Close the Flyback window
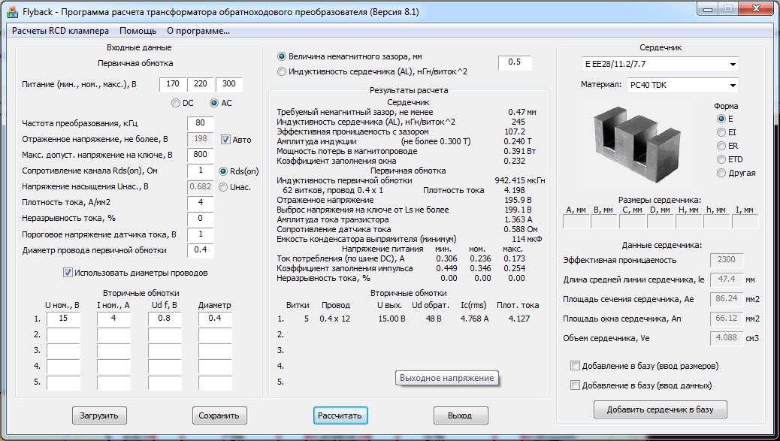 tap(757, 8)
